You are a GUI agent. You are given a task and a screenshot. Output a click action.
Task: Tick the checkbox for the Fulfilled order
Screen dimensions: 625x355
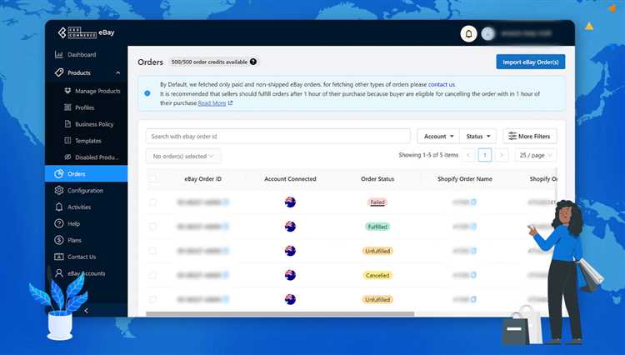pyautogui.click(x=152, y=227)
